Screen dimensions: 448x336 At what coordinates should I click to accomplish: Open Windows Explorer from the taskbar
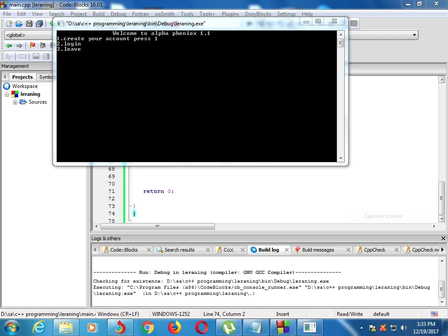click(x=66, y=327)
